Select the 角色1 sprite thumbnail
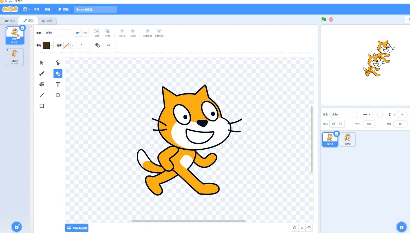 (330, 139)
